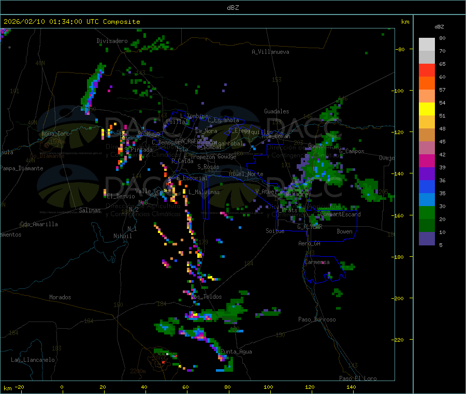Click the Divisadero map label

tap(112, 41)
